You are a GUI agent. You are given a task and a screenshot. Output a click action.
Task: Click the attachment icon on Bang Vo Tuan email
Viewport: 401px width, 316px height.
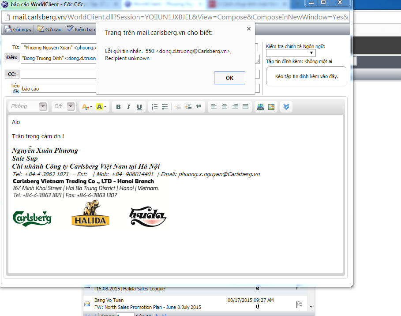point(258,306)
